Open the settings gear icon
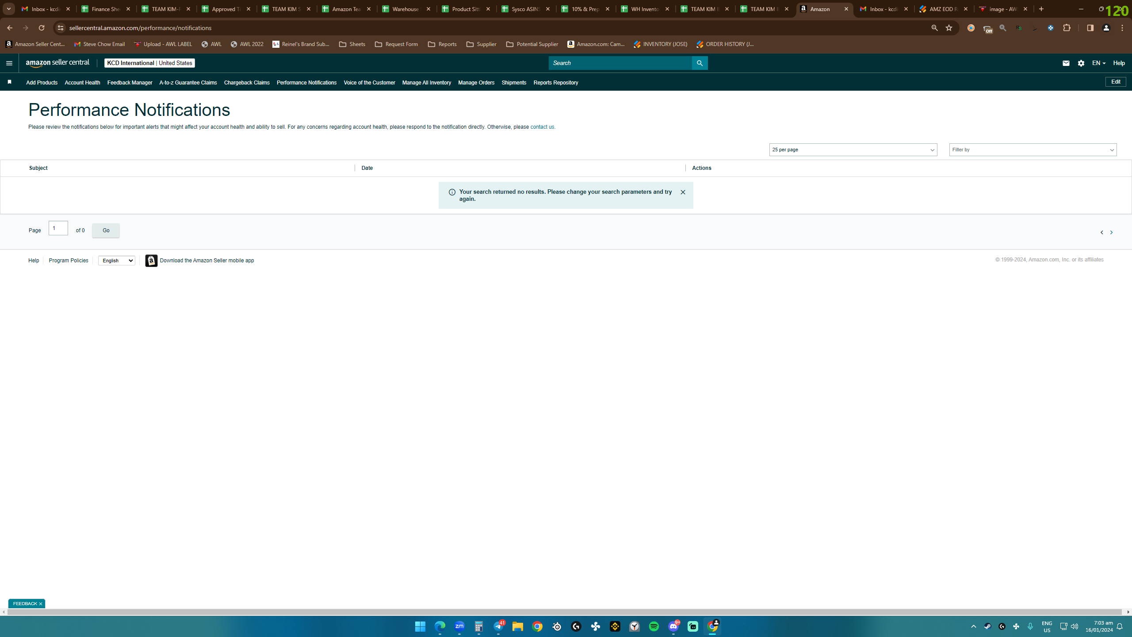 click(1081, 63)
